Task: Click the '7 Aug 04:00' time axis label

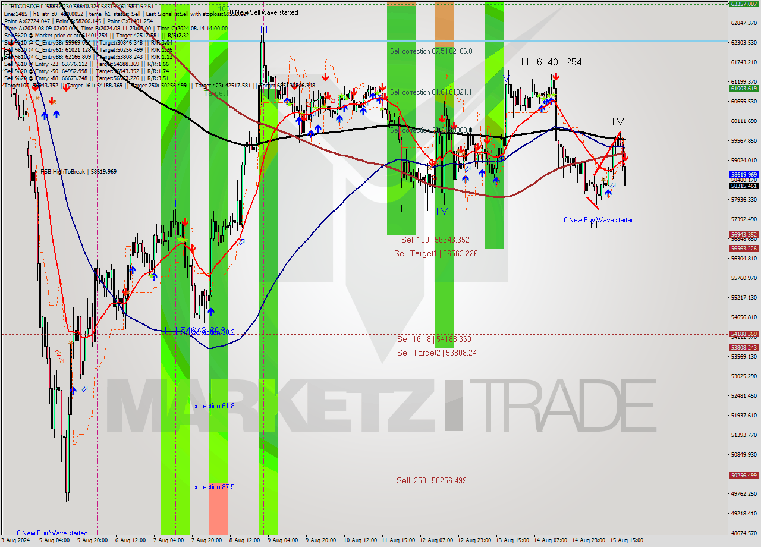Action: (169, 541)
